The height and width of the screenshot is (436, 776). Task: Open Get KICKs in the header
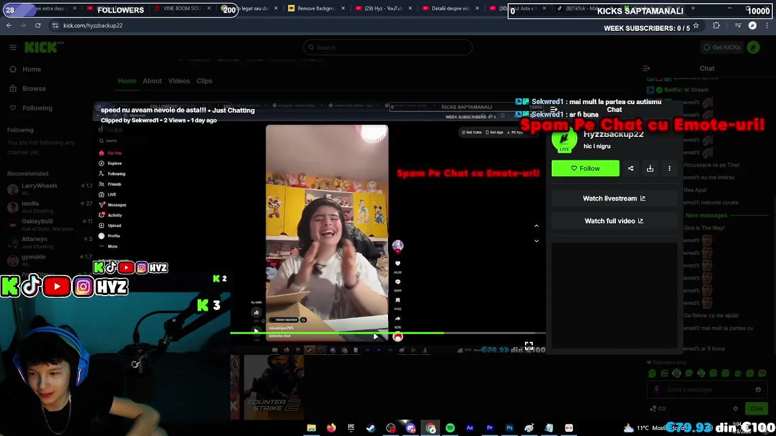tap(721, 47)
